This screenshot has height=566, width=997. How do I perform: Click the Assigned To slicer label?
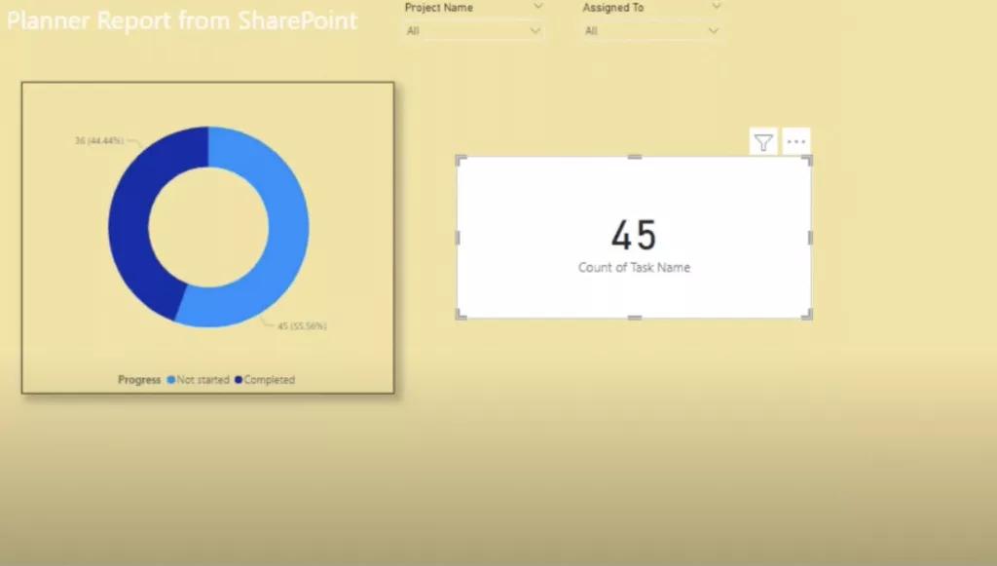coord(613,8)
